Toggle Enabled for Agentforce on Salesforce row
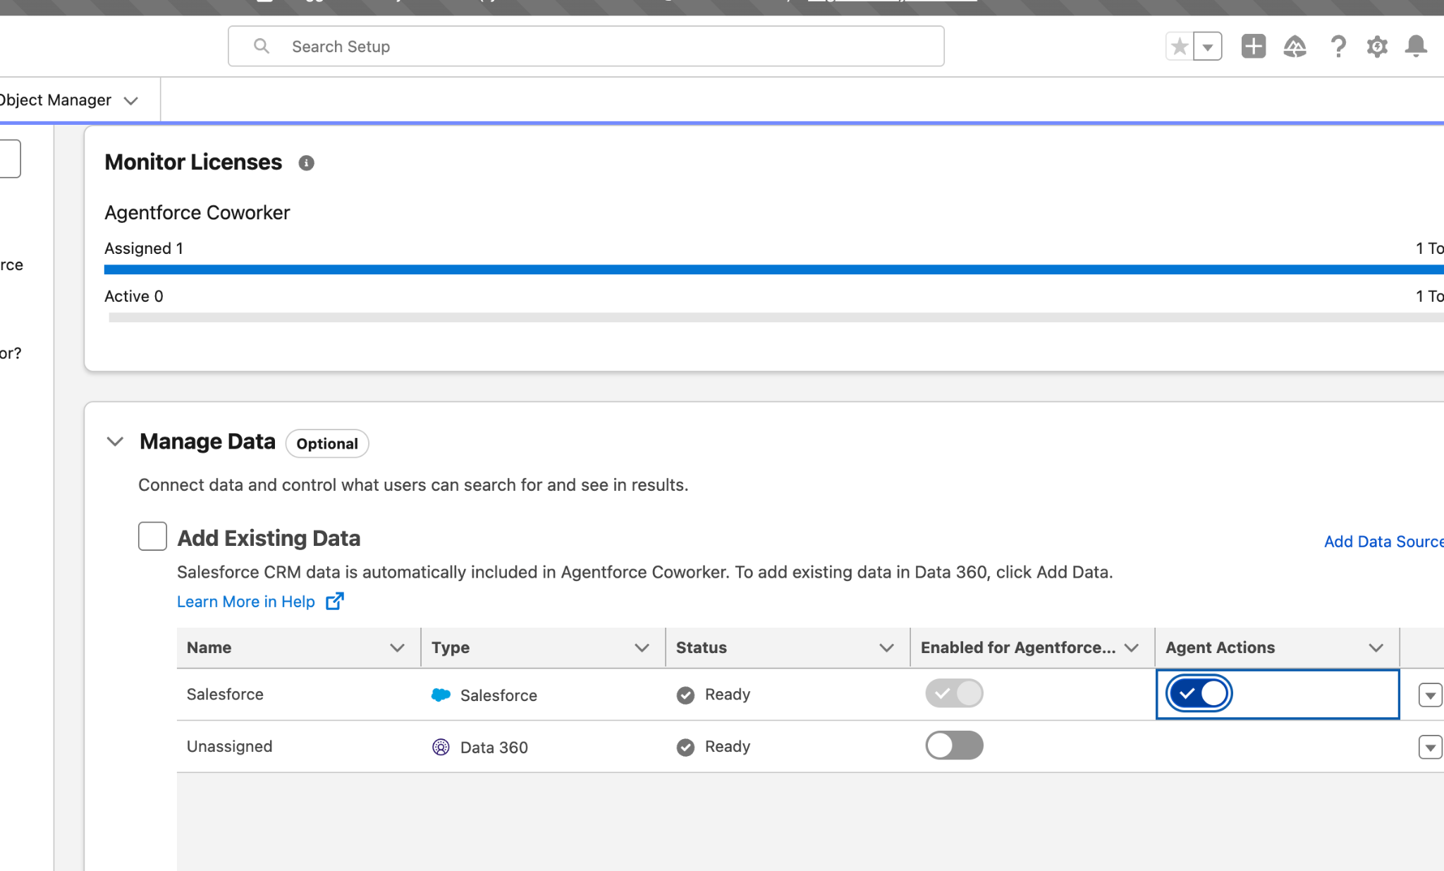This screenshot has height=871, width=1444. click(954, 693)
